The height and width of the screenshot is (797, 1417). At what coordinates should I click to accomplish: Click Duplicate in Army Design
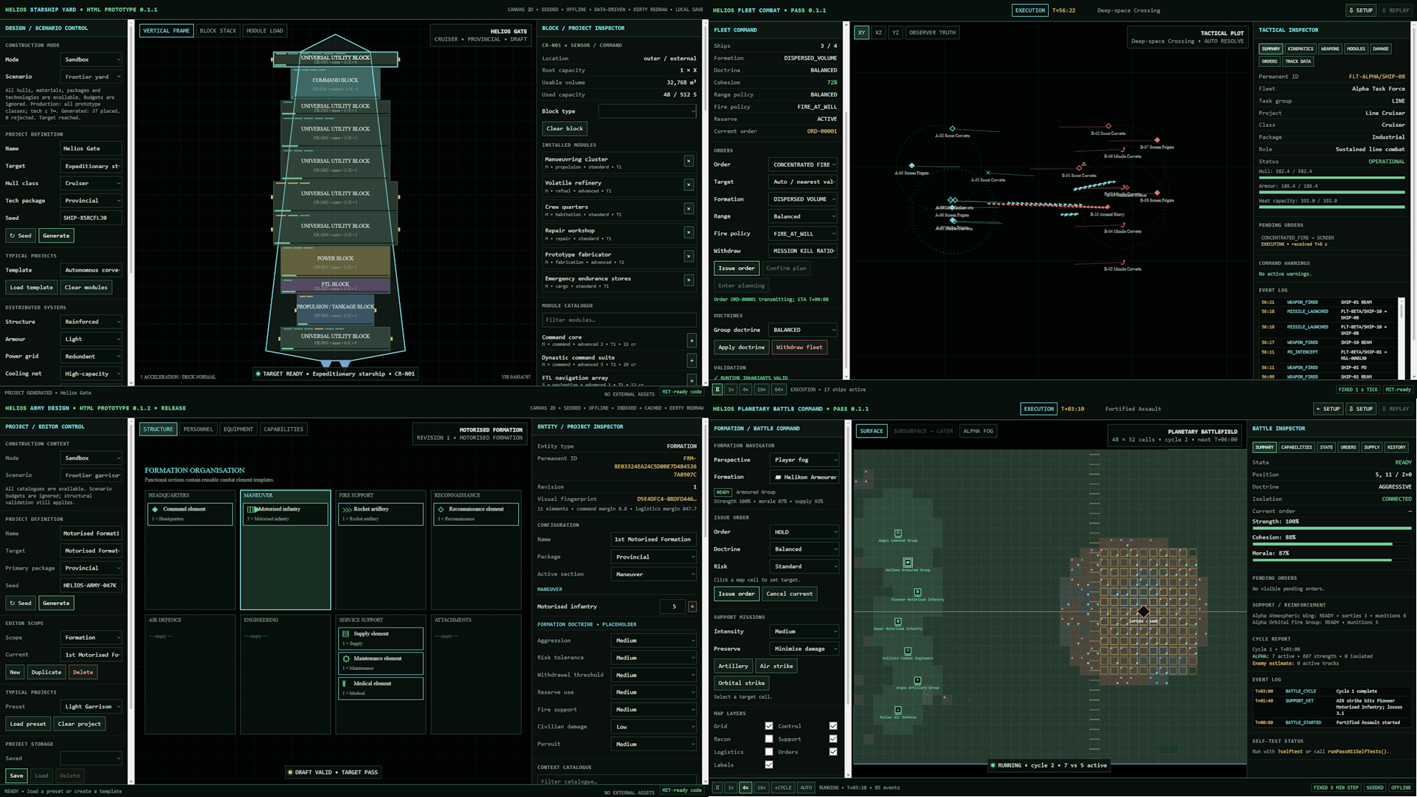click(46, 672)
